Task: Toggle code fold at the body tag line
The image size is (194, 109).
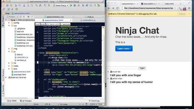Action: point(38,53)
